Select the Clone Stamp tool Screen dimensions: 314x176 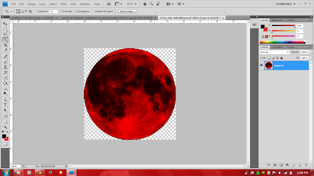click(x=5, y=67)
